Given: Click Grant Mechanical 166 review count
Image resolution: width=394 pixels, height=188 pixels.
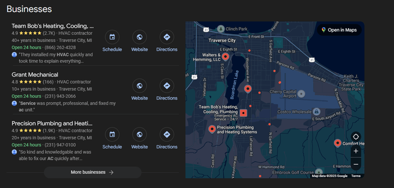Looking at the screenshot, I should pos(48,82).
